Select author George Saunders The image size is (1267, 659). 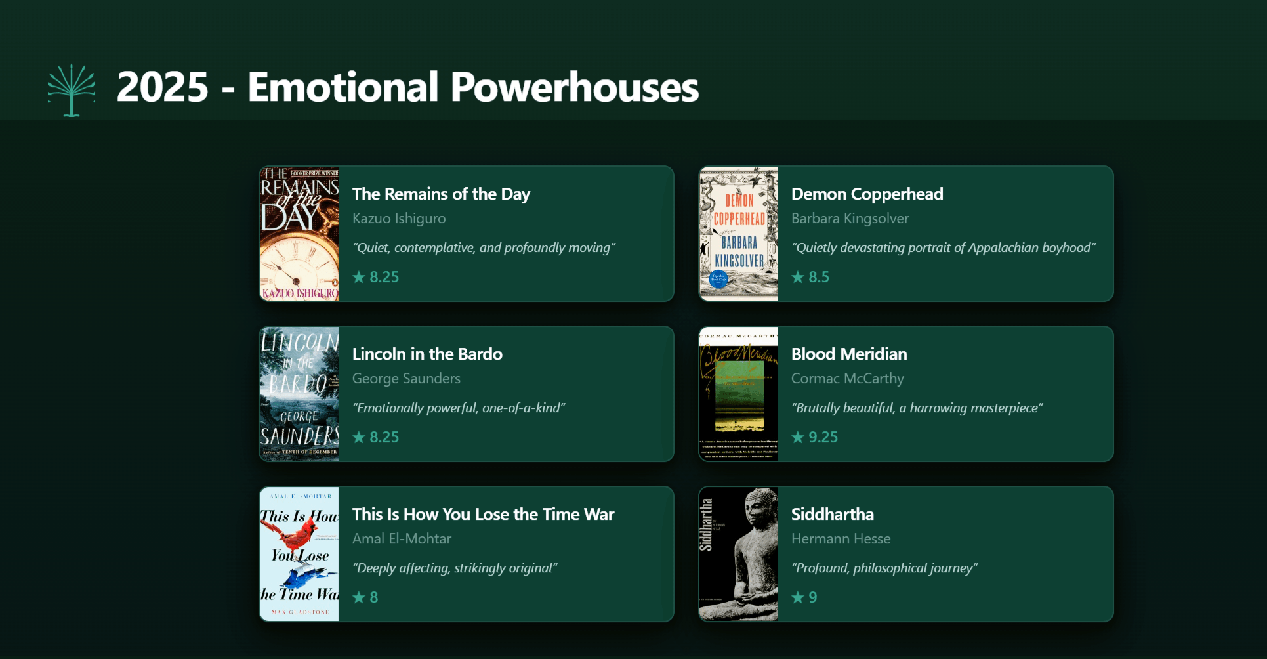point(406,379)
